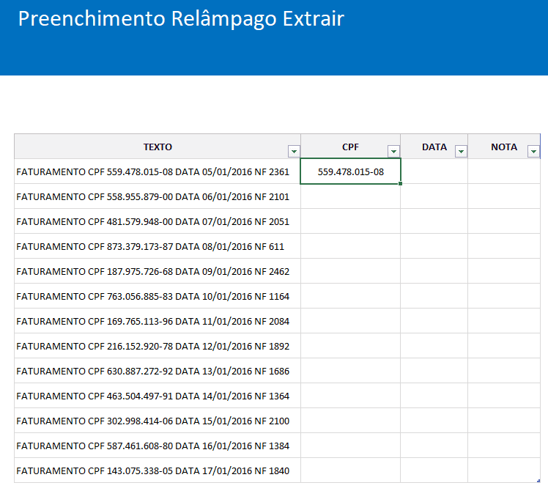This screenshot has width=548, height=491.
Task: Select text row with NF 1364
Action: [x=158, y=396]
